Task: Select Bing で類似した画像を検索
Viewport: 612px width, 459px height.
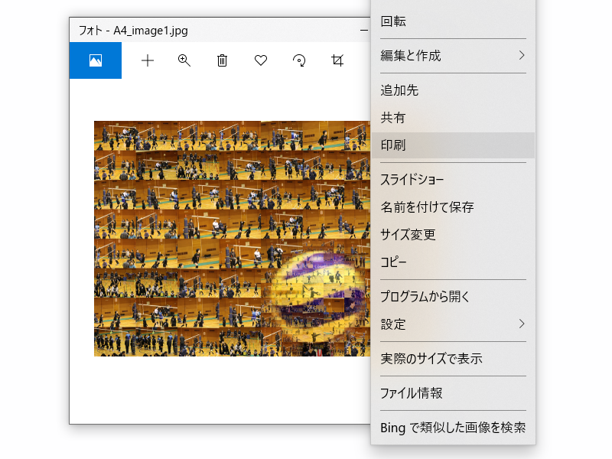Action: coord(453,428)
